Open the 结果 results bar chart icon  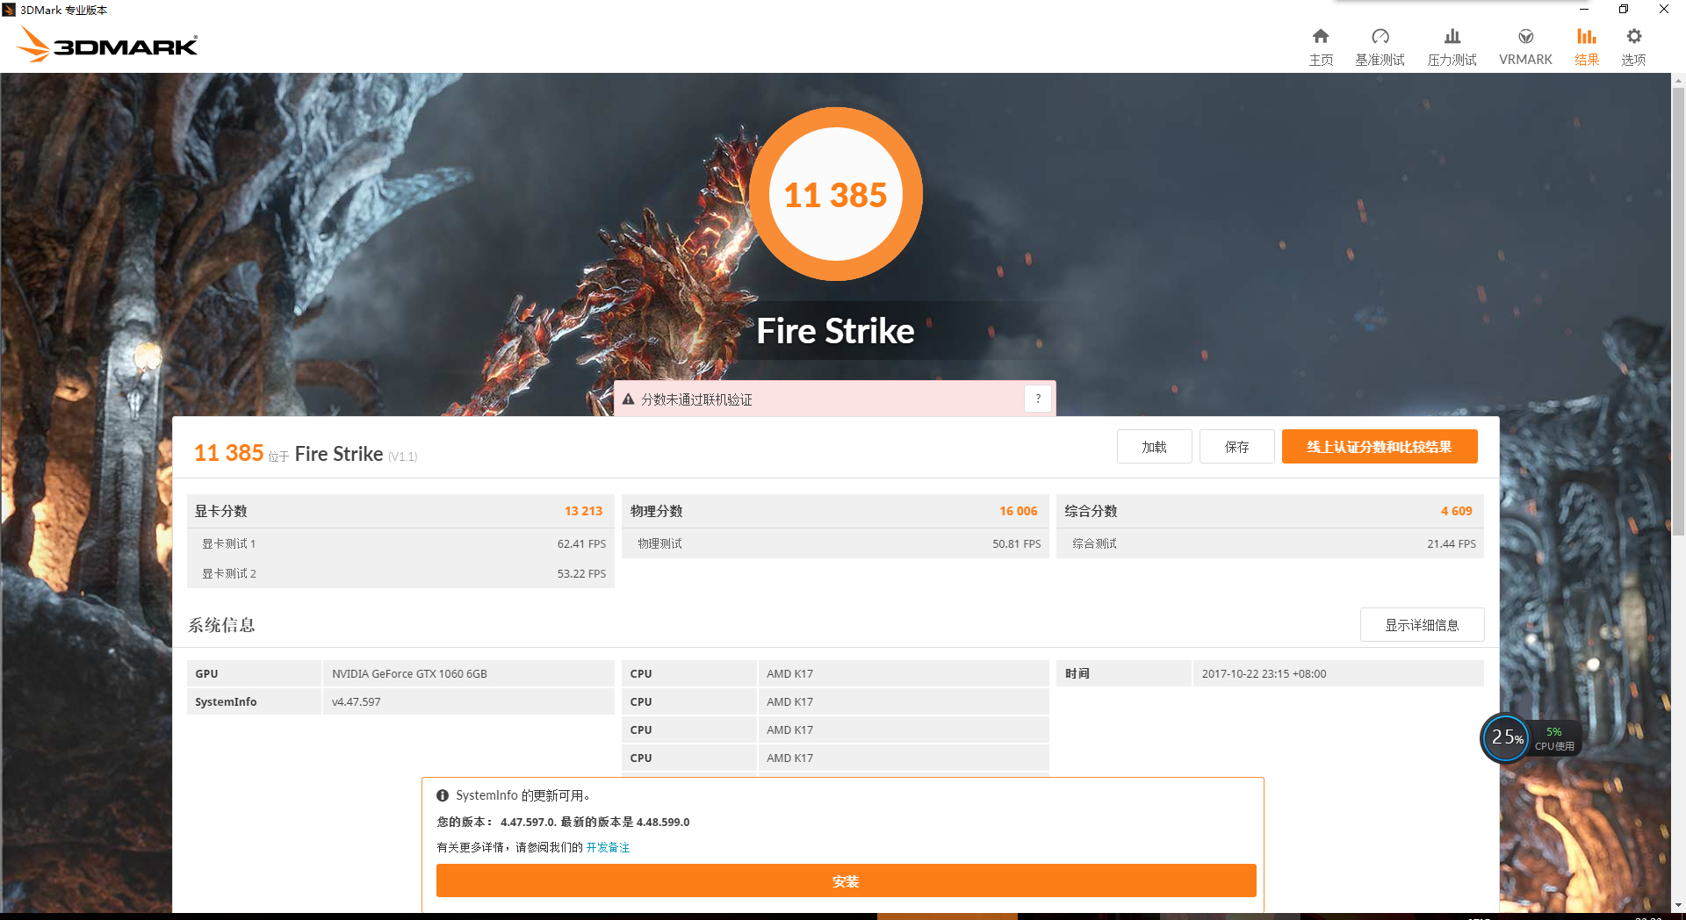[x=1587, y=36]
